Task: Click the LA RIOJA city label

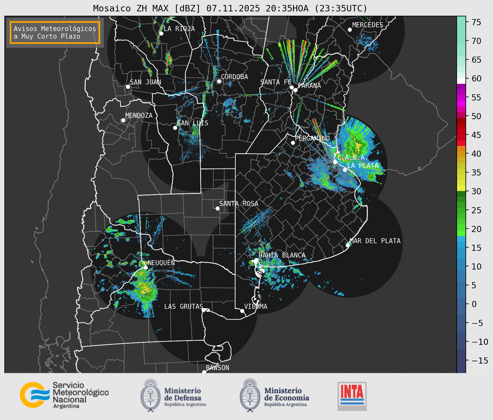Action: coord(179,29)
